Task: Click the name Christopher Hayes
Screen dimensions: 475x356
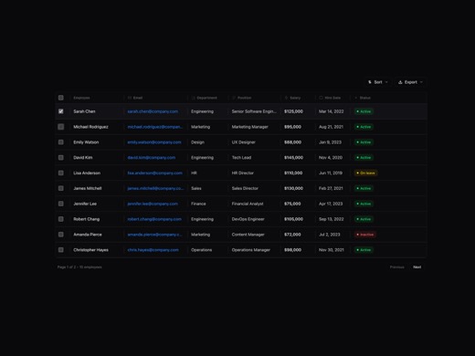Action: click(90, 250)
